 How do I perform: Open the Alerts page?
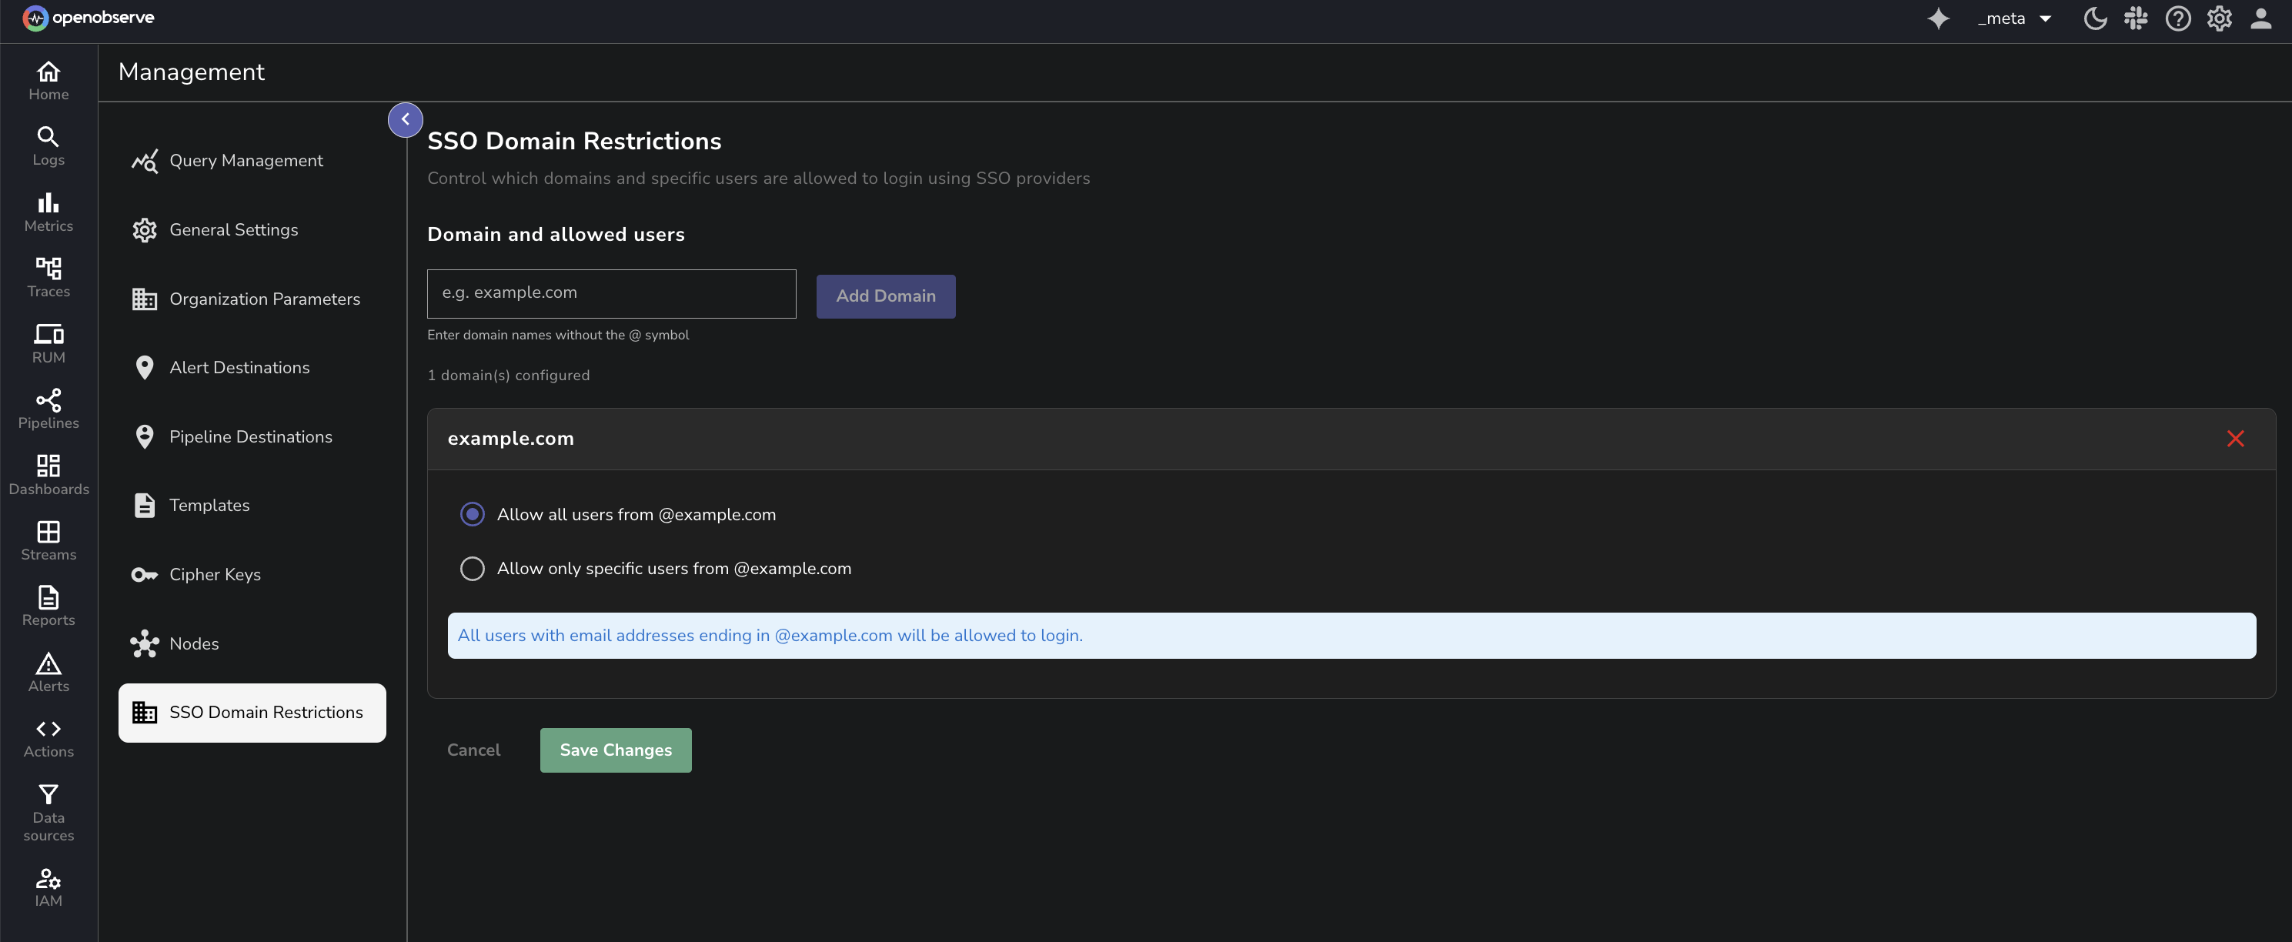tap(48, 673)
